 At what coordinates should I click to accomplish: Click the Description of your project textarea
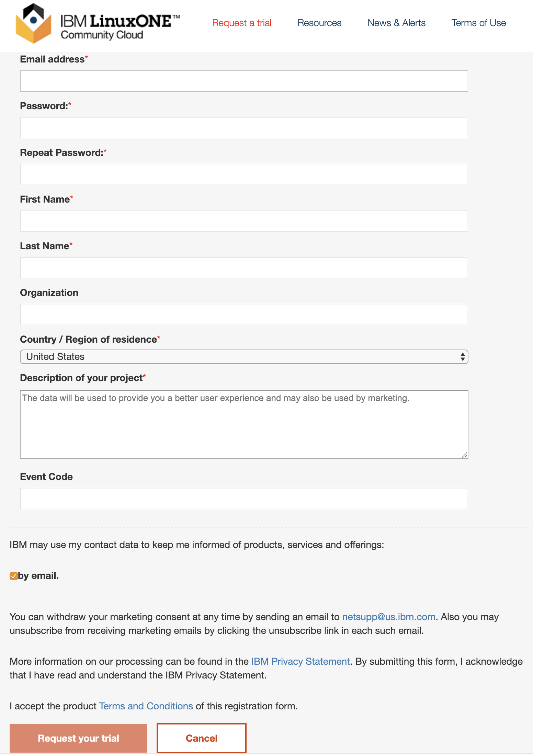pos(244,424)
